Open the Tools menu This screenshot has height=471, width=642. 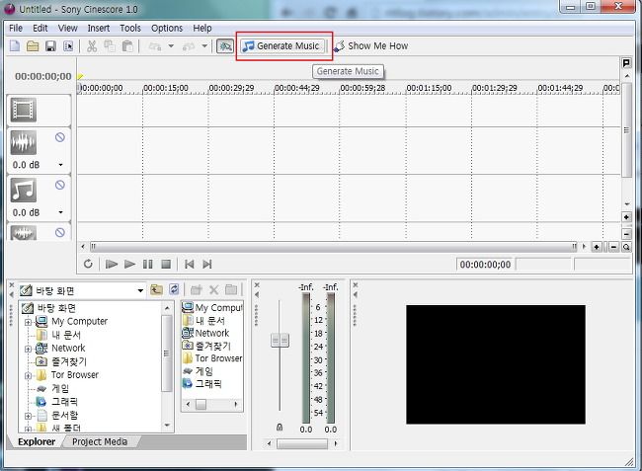[x=130, y=28]
